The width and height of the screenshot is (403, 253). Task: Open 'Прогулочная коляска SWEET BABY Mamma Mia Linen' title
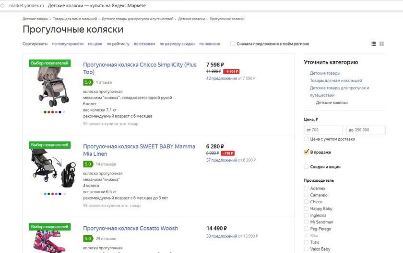pyautogui.click(x=139, y=150)
